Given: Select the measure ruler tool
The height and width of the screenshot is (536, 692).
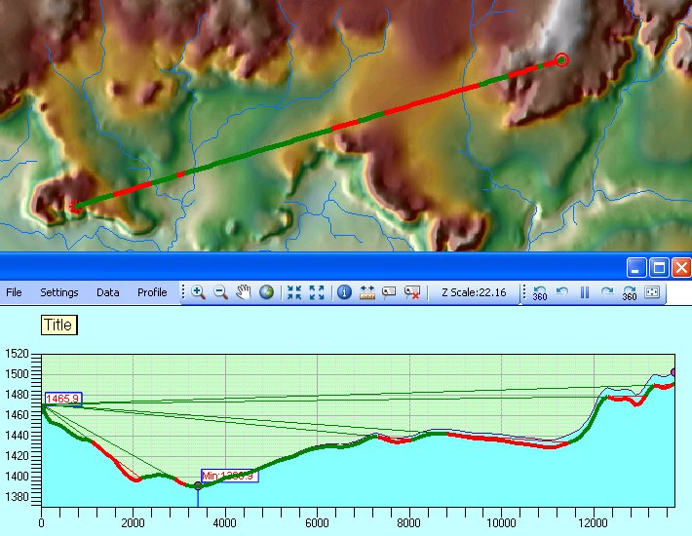Looking at the screenshot, I should pos(367,291).
